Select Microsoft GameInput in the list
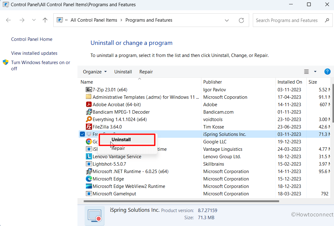The image size is (334, 226). (x=114, y=194)
